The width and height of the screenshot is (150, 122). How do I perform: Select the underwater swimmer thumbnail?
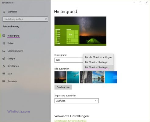pyautogui.click(x=73, y=77)
